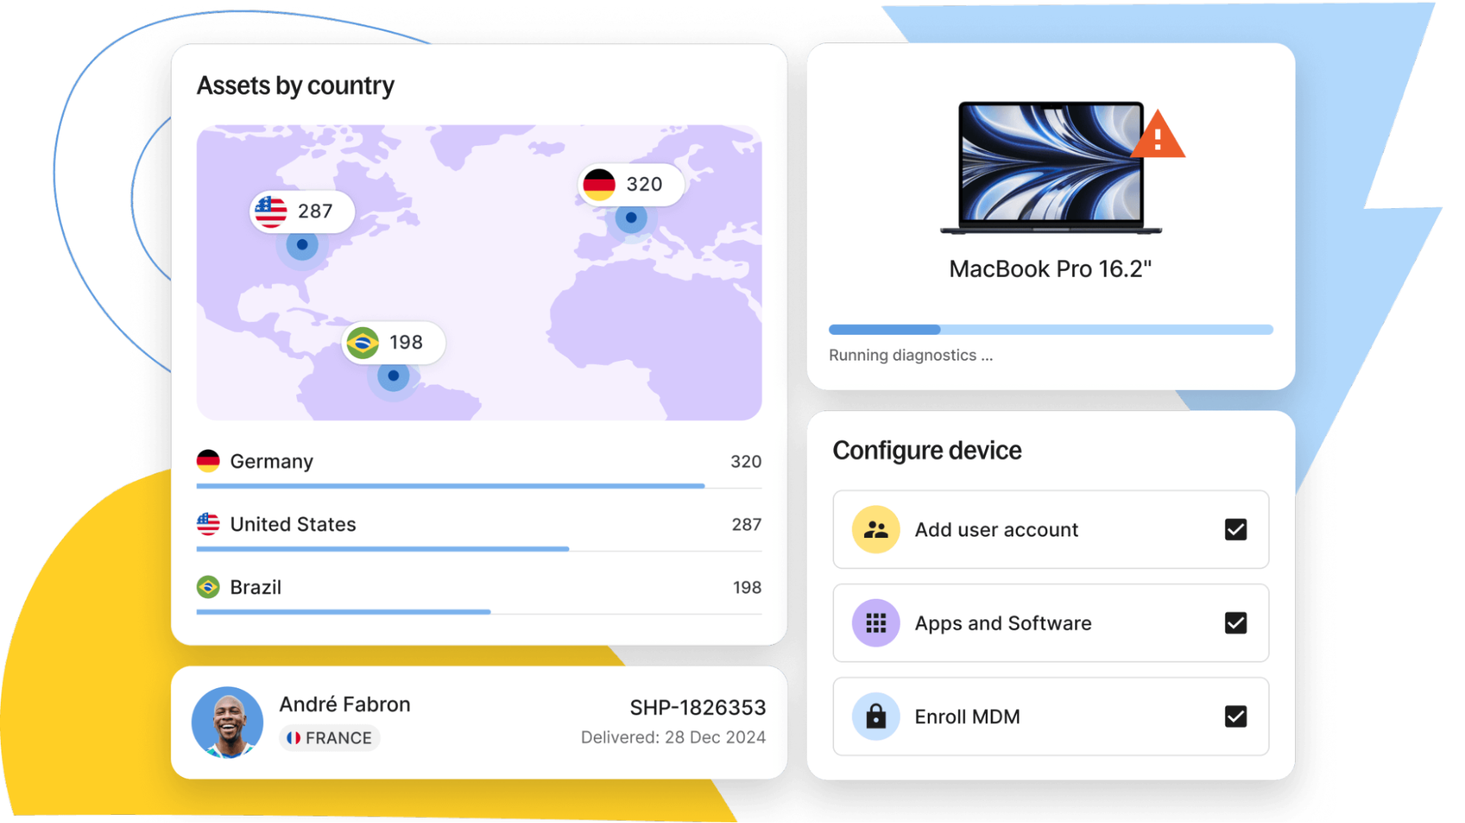
Task: Click the United States label in the list
Action: 293,524
